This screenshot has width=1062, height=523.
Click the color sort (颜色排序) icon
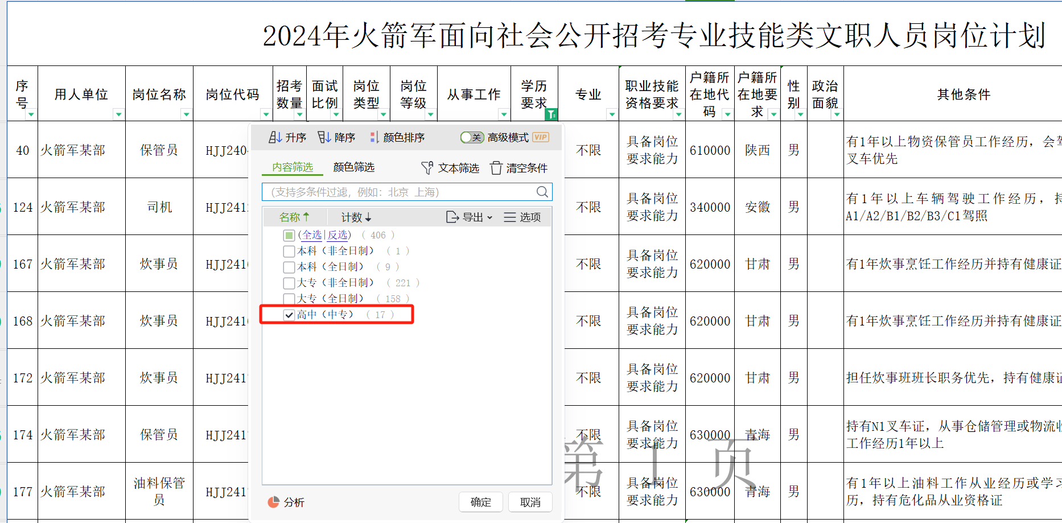coord(374,137)
